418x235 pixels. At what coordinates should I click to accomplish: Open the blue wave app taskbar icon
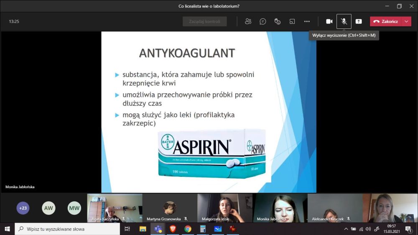[218, 229]
